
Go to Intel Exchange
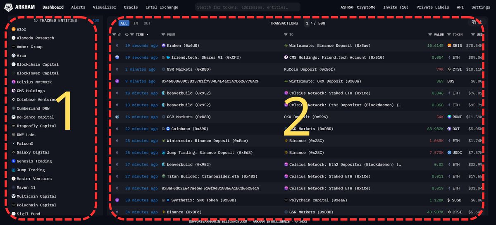click(x=162, y=7)
